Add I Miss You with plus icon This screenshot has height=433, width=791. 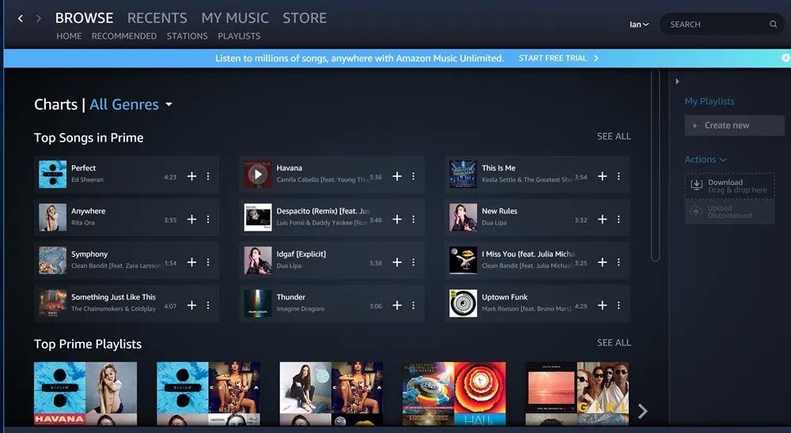pos(602,262)
